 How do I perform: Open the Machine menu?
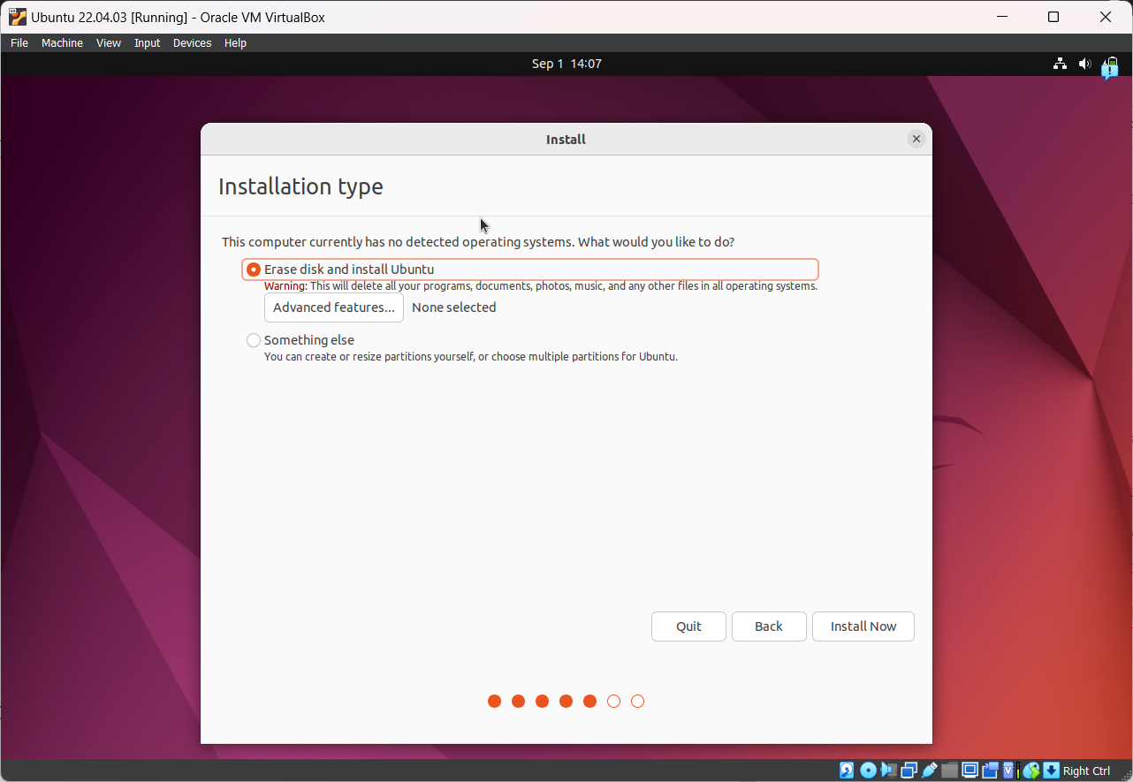coord(62,42)
